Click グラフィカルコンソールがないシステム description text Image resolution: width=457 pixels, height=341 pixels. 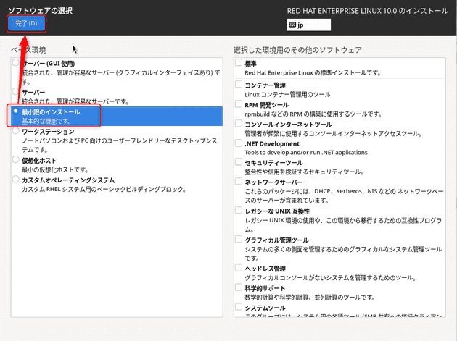330,278
